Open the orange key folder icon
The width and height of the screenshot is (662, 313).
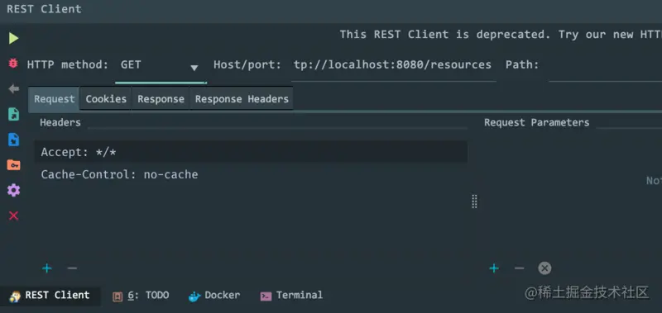(13, 164)
